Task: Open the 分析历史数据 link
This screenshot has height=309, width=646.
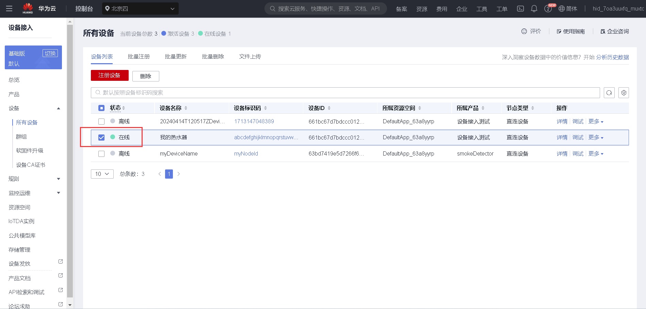Action: (x=612, y=57)
